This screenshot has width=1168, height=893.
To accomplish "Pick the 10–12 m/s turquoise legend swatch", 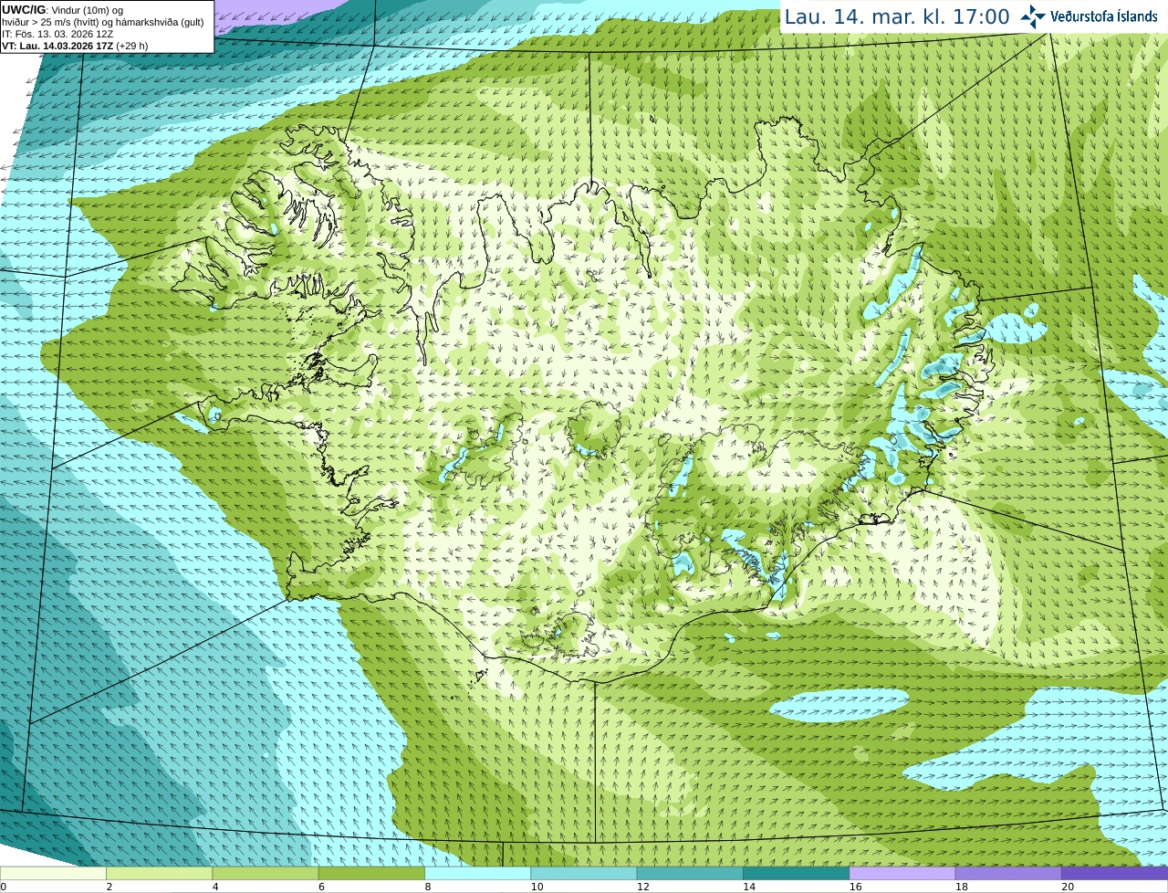I will click(584, 873).
